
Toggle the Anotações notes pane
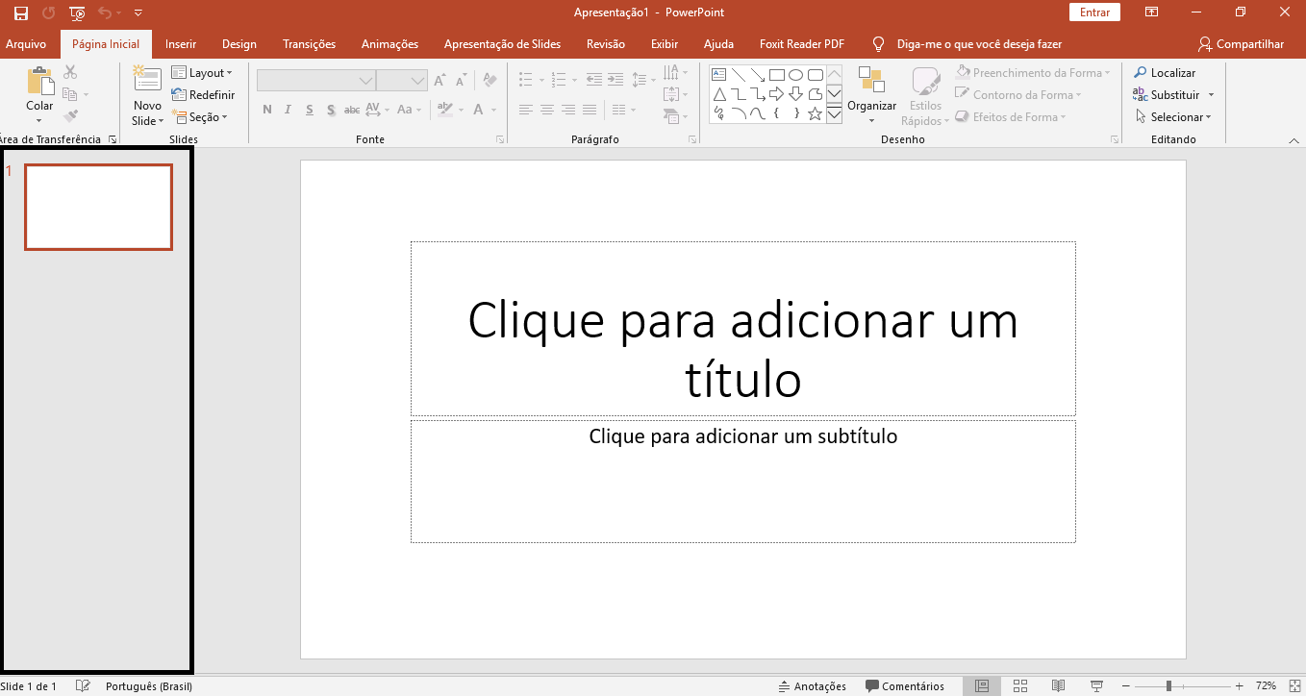(x=812, y=686)
